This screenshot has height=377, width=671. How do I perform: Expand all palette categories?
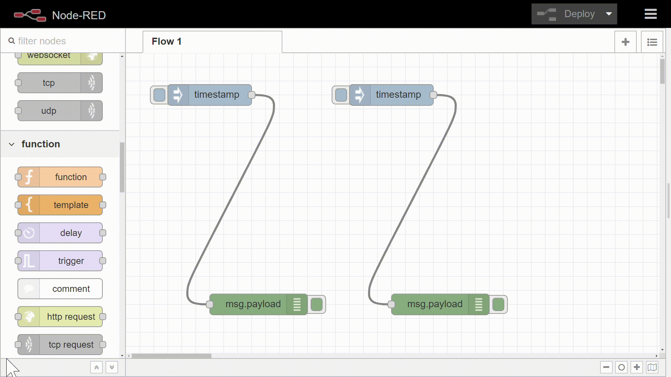(112, 367)
